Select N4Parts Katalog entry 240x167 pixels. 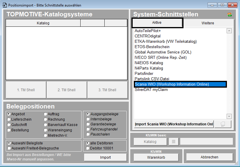(180, 68)
